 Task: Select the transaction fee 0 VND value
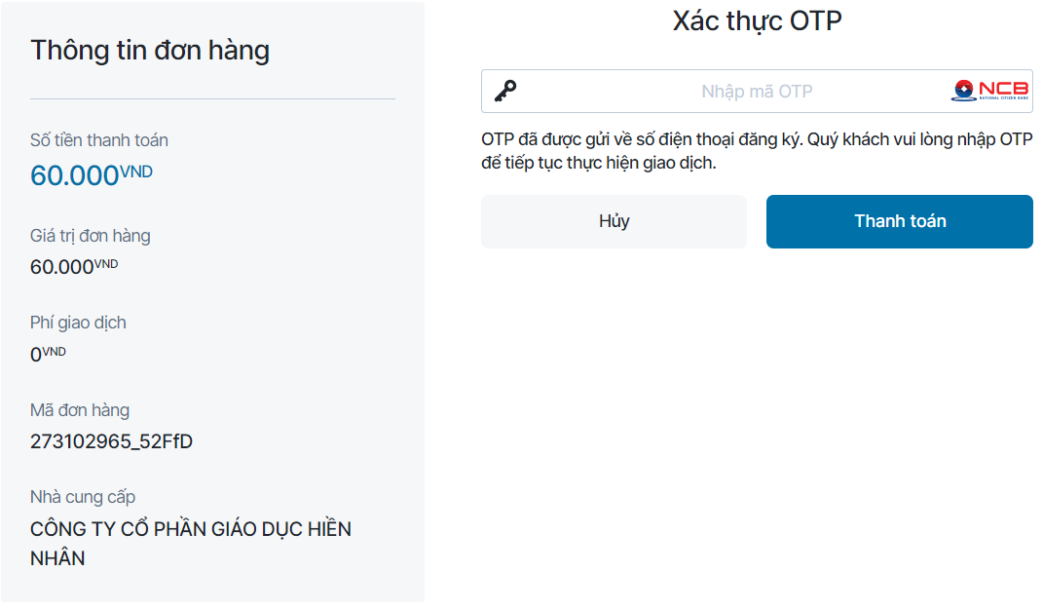click(47, 351)
